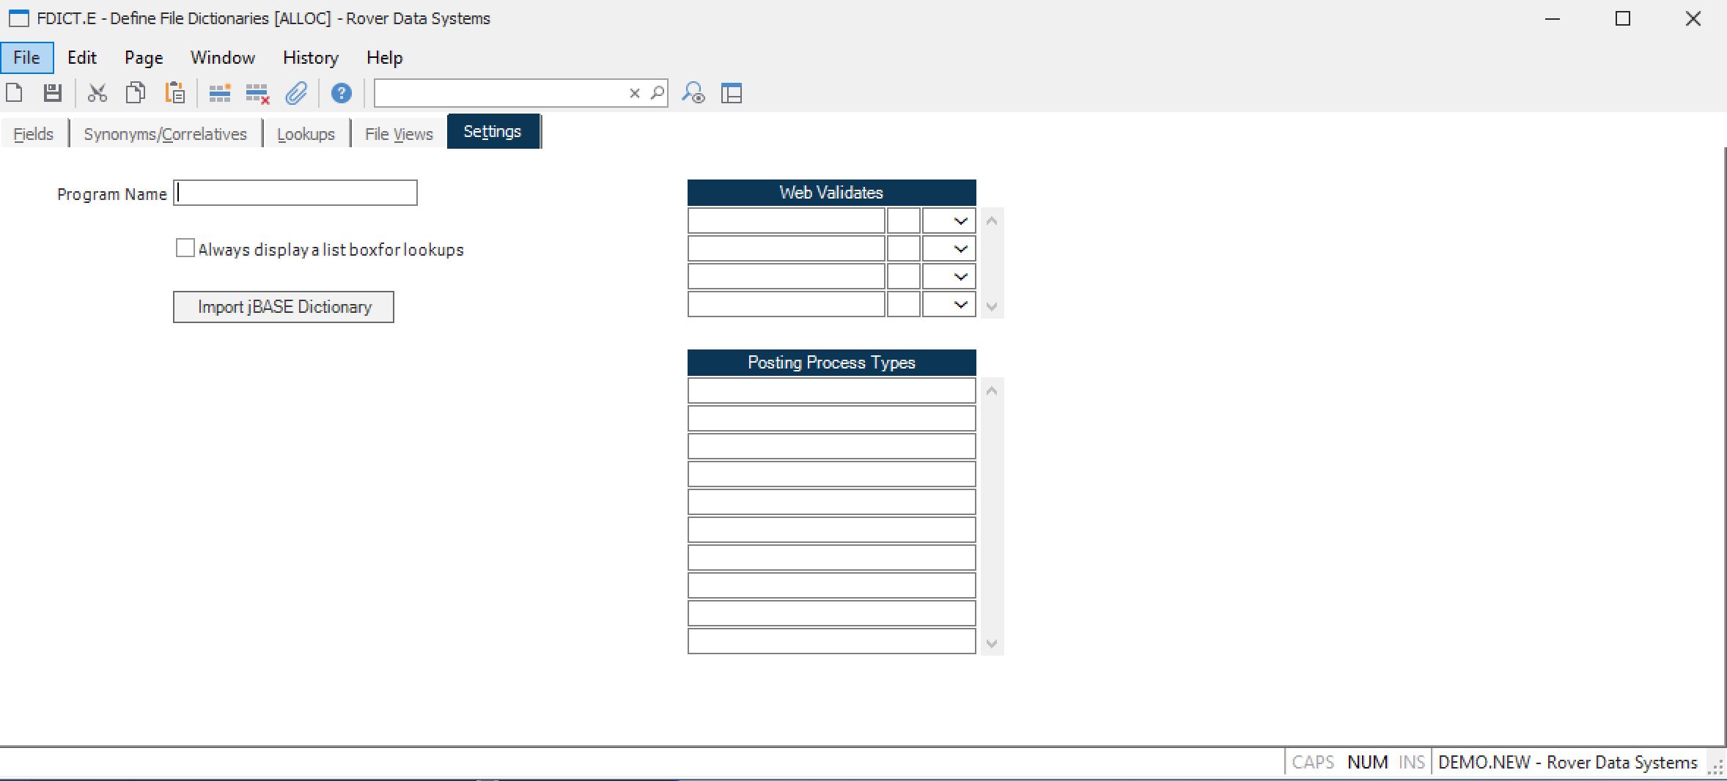Image resolution: width=1727 pixels, height=781 pixels.
Task: Save the record with the floppy disk icon
Action: click(x=52, y=93)
